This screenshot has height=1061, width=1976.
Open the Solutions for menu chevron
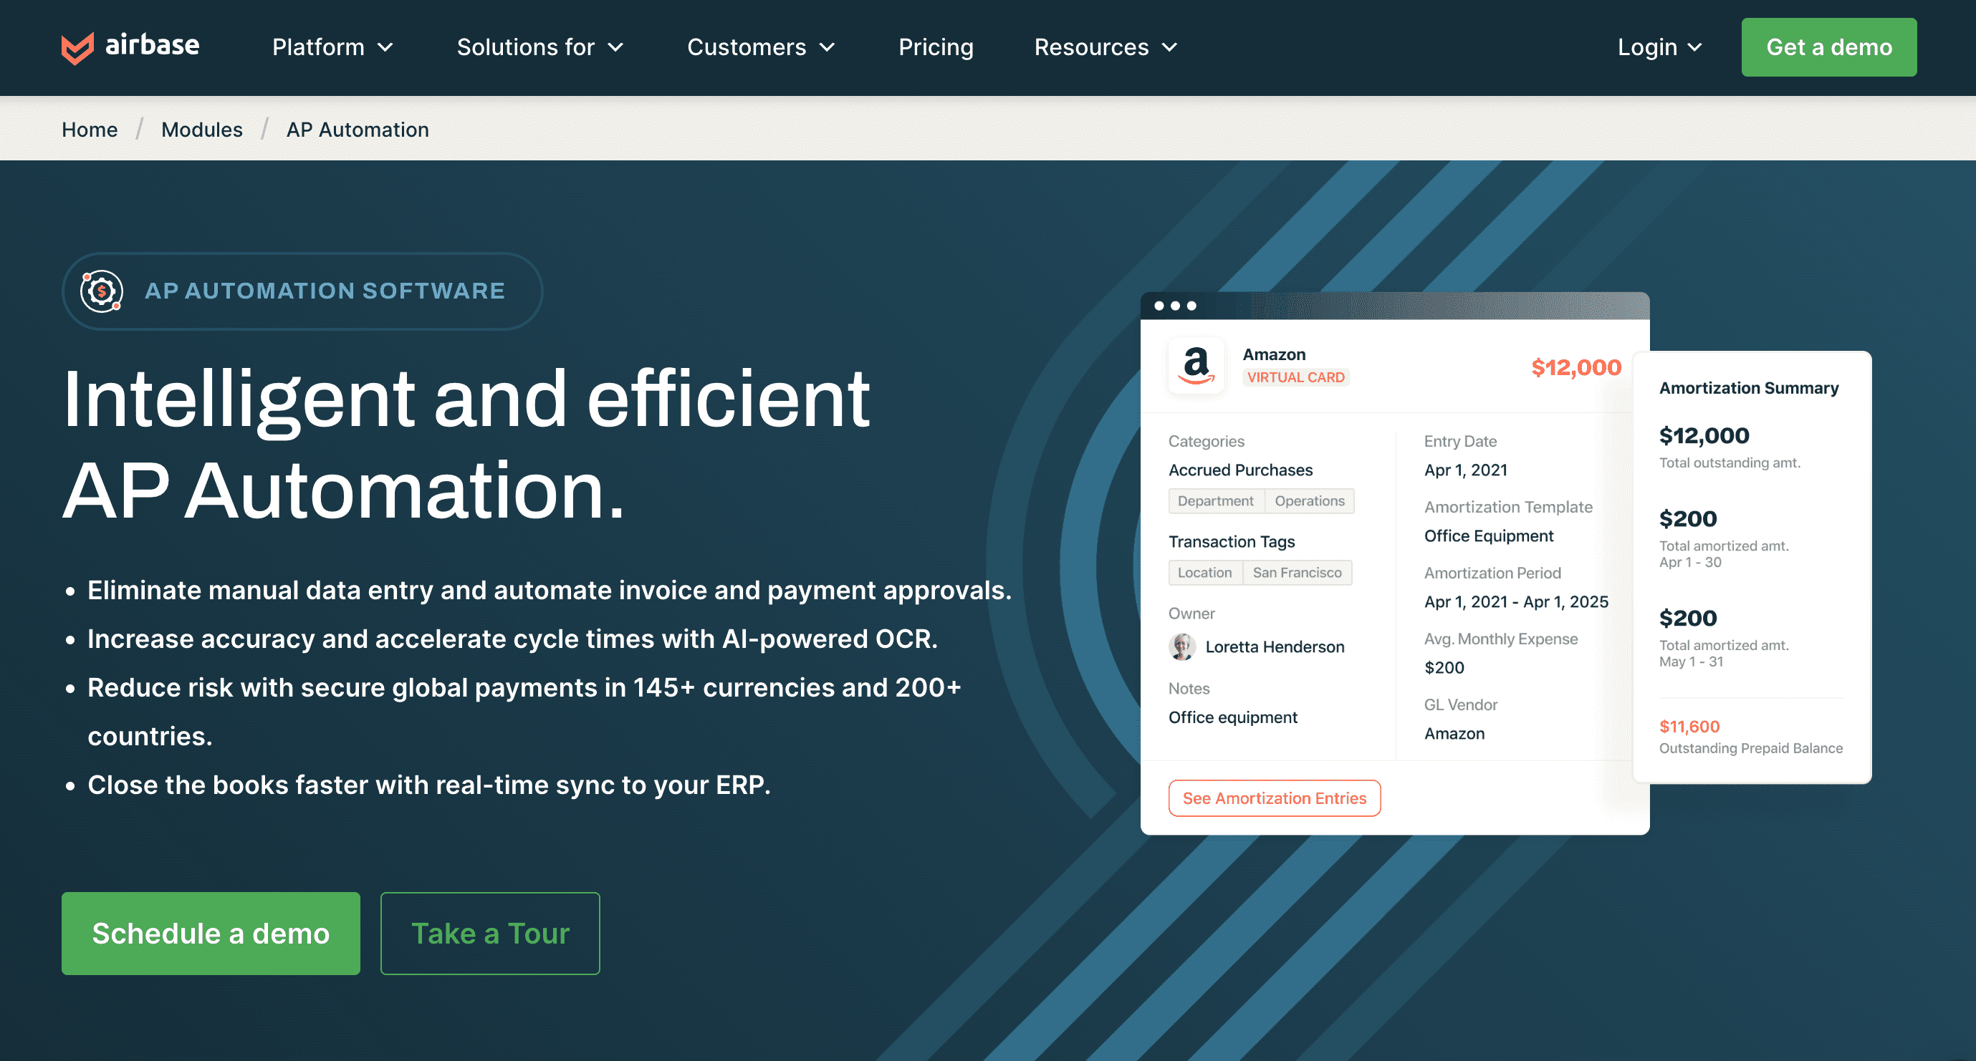[x=615, y=47]
